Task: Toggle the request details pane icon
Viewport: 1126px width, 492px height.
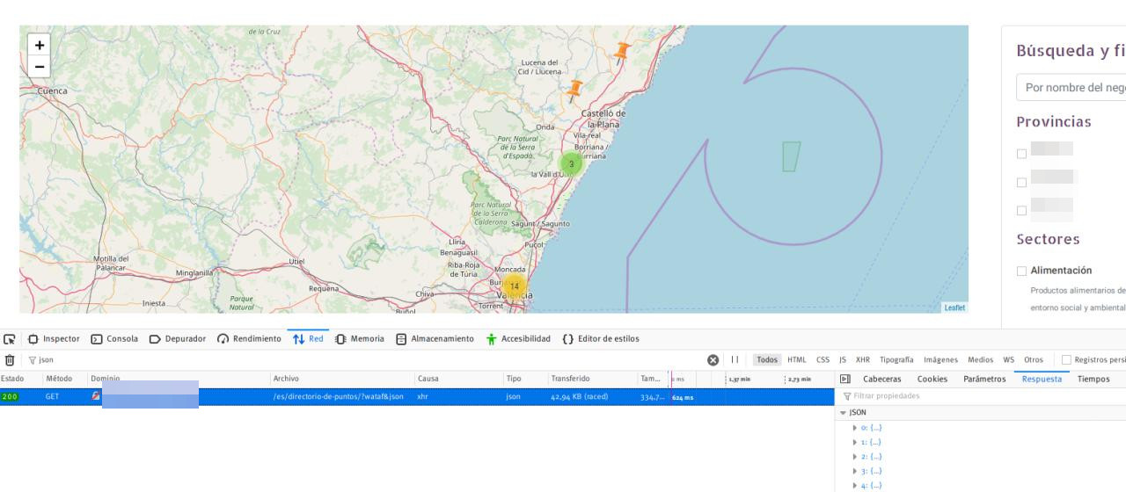Action: click(x=845, y=380)
